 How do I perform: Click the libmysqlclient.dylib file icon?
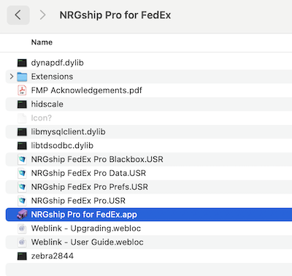[x=22, y=131]
